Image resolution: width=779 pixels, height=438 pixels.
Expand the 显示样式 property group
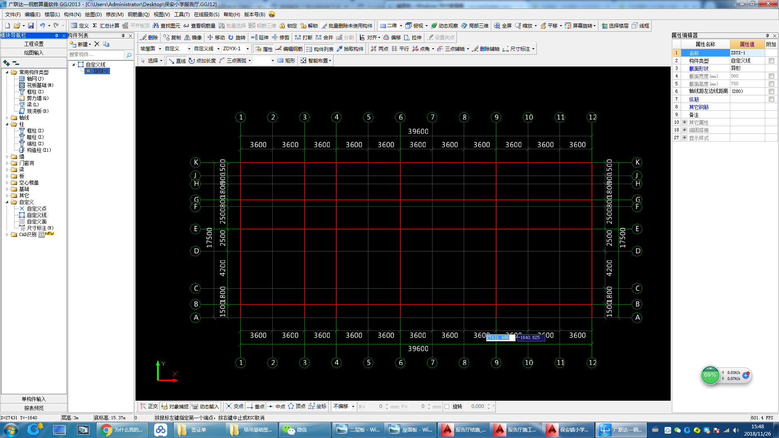pyautogui.click(x=685, y=138)
